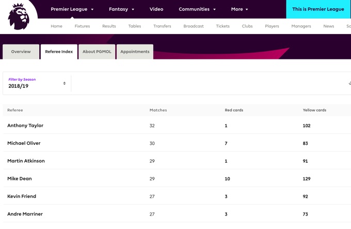Switch to the Overview tab
Viewport: 351px width, 229px height.
tap(21, 52)
